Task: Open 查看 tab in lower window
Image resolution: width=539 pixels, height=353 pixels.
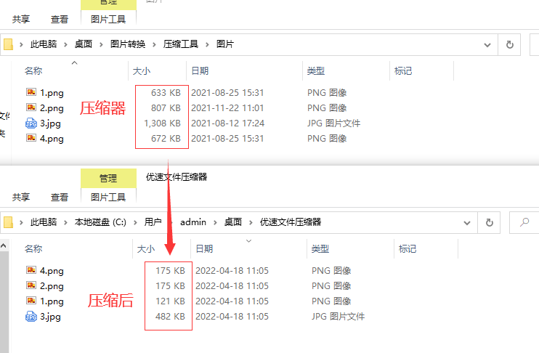Action: pyautogui.click(x=60, y=198)
